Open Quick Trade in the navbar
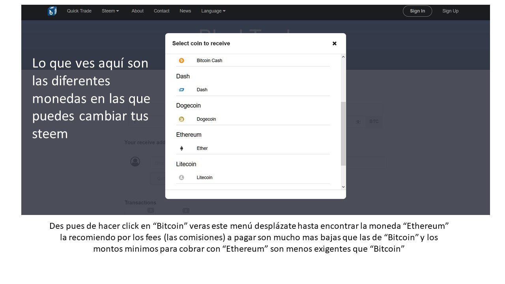Screen dimensions: 505x284 (79, 11)
